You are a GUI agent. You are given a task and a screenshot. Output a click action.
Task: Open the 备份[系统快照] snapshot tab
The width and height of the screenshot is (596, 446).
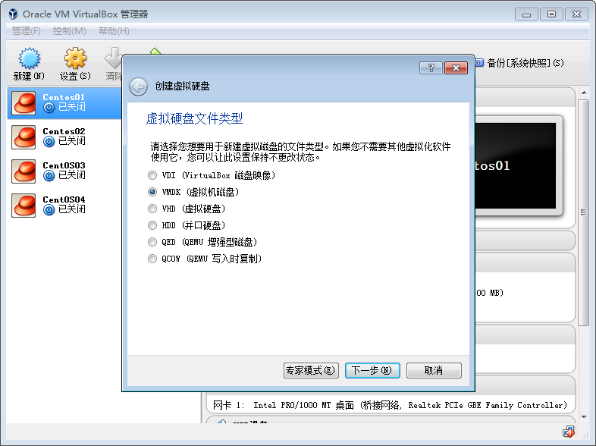(519, 63)
